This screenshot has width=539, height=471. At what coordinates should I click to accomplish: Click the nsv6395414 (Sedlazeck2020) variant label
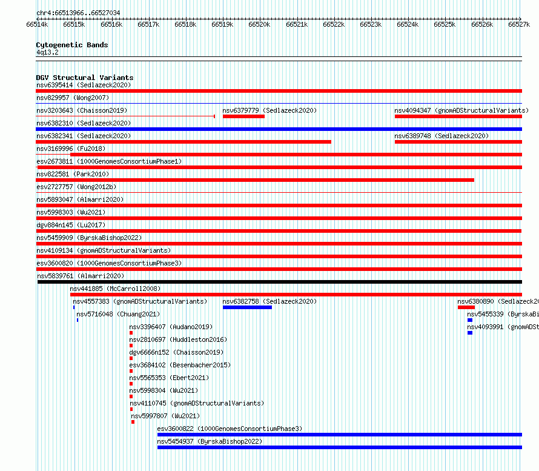84,85
